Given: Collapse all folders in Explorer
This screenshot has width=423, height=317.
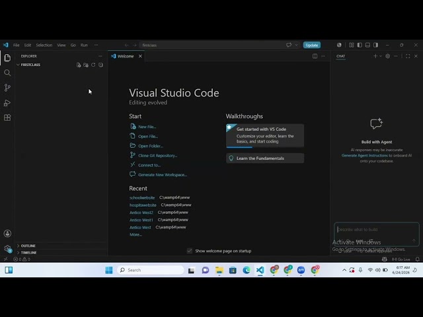Looking at the screenshot, I should coord(100,65).
